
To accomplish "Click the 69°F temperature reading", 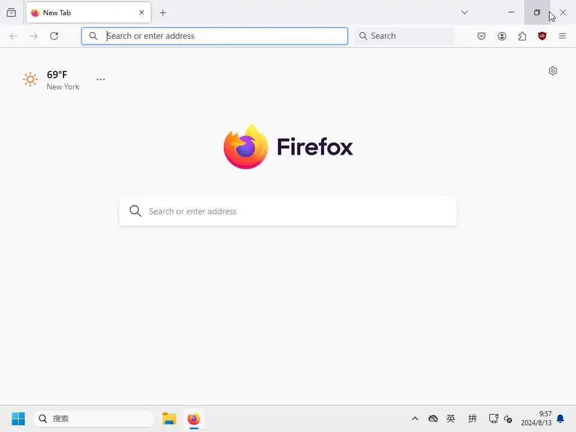I will tap(57, 75).
